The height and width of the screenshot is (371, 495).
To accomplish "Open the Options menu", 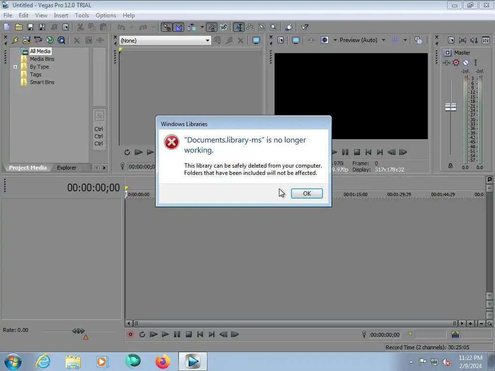I will 106,15.
